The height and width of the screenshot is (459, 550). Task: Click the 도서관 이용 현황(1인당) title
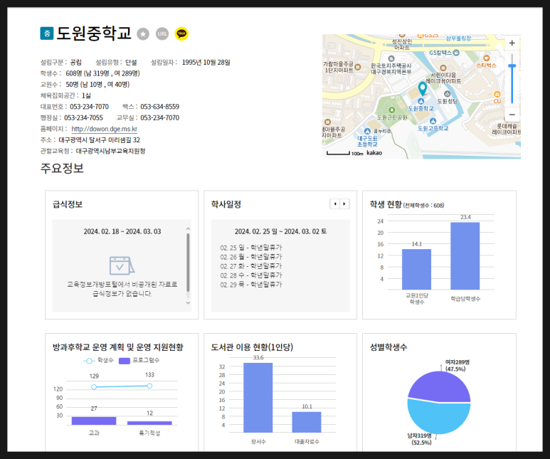[252, 347]
